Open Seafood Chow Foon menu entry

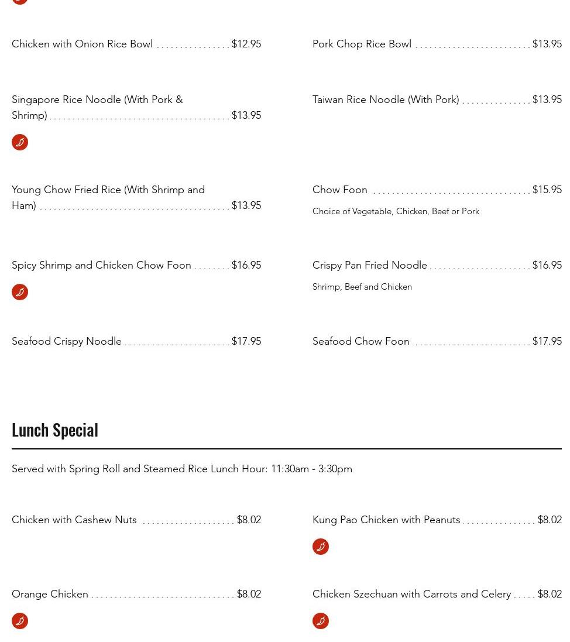pos(361,341)
